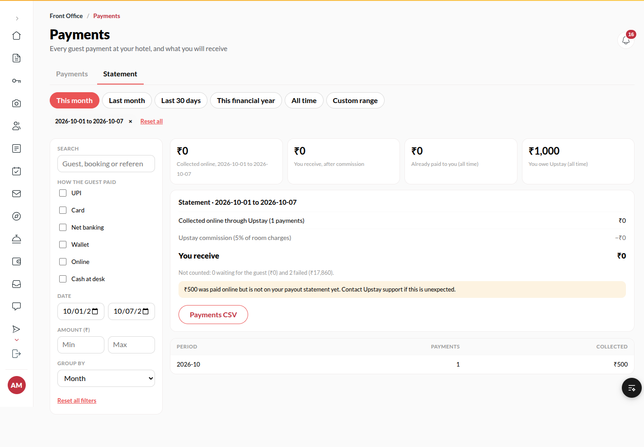Viewport: 644px width, 447px height.
Task: Open the calendar picker in the end date field
Action: click(x=146, y=311)
